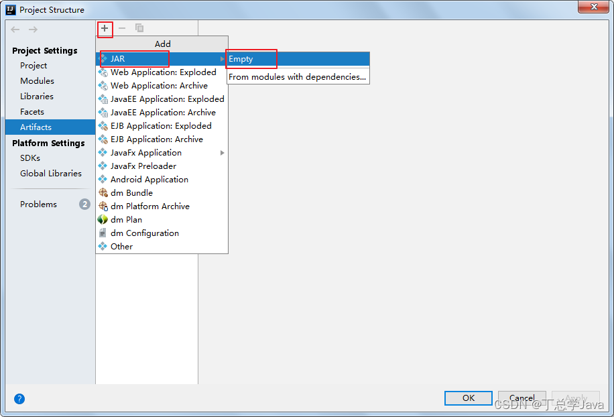Select EJB Application: Exploded entry
This screenshot has width=614, height=417.
tap(162, 125)
